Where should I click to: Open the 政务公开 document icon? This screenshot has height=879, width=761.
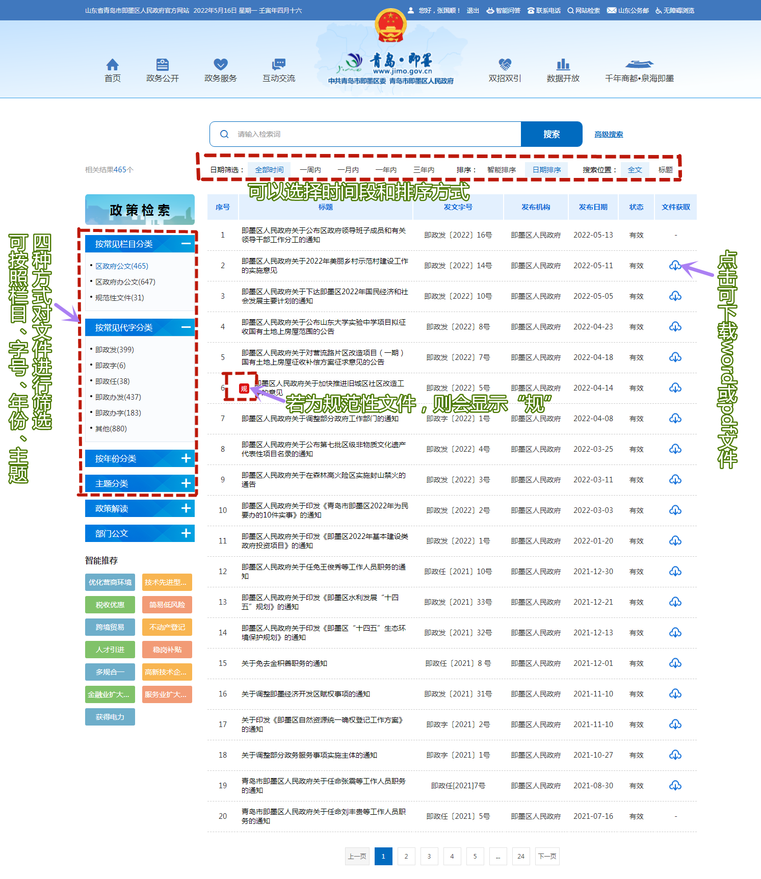point(162,65)
